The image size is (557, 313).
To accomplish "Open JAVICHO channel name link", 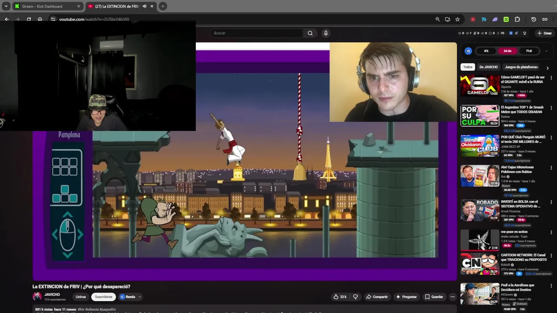I will coord(52,295).
